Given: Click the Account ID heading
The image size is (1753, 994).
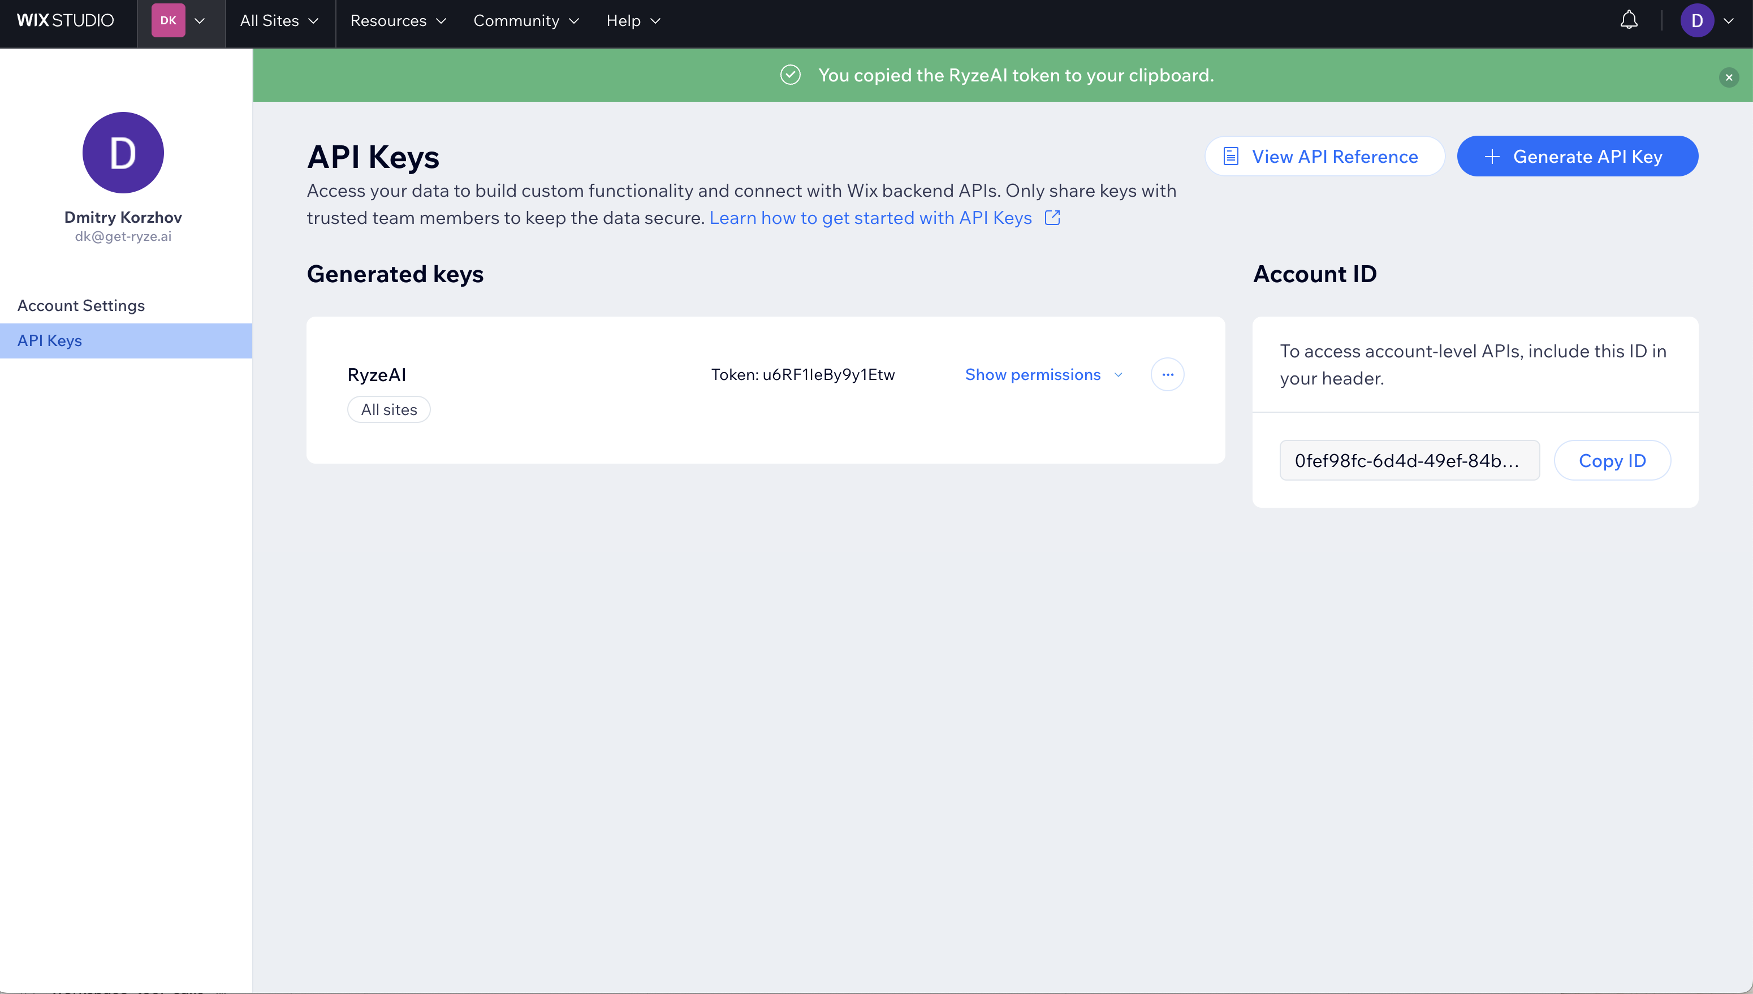Looking at the screenshot, I should 1315,274.
